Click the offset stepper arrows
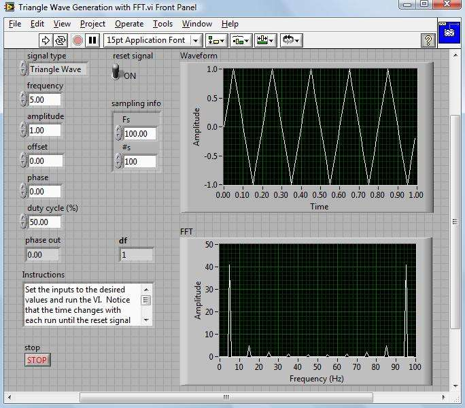This screenshot has width=465, height=408. [x=23, y=160]
